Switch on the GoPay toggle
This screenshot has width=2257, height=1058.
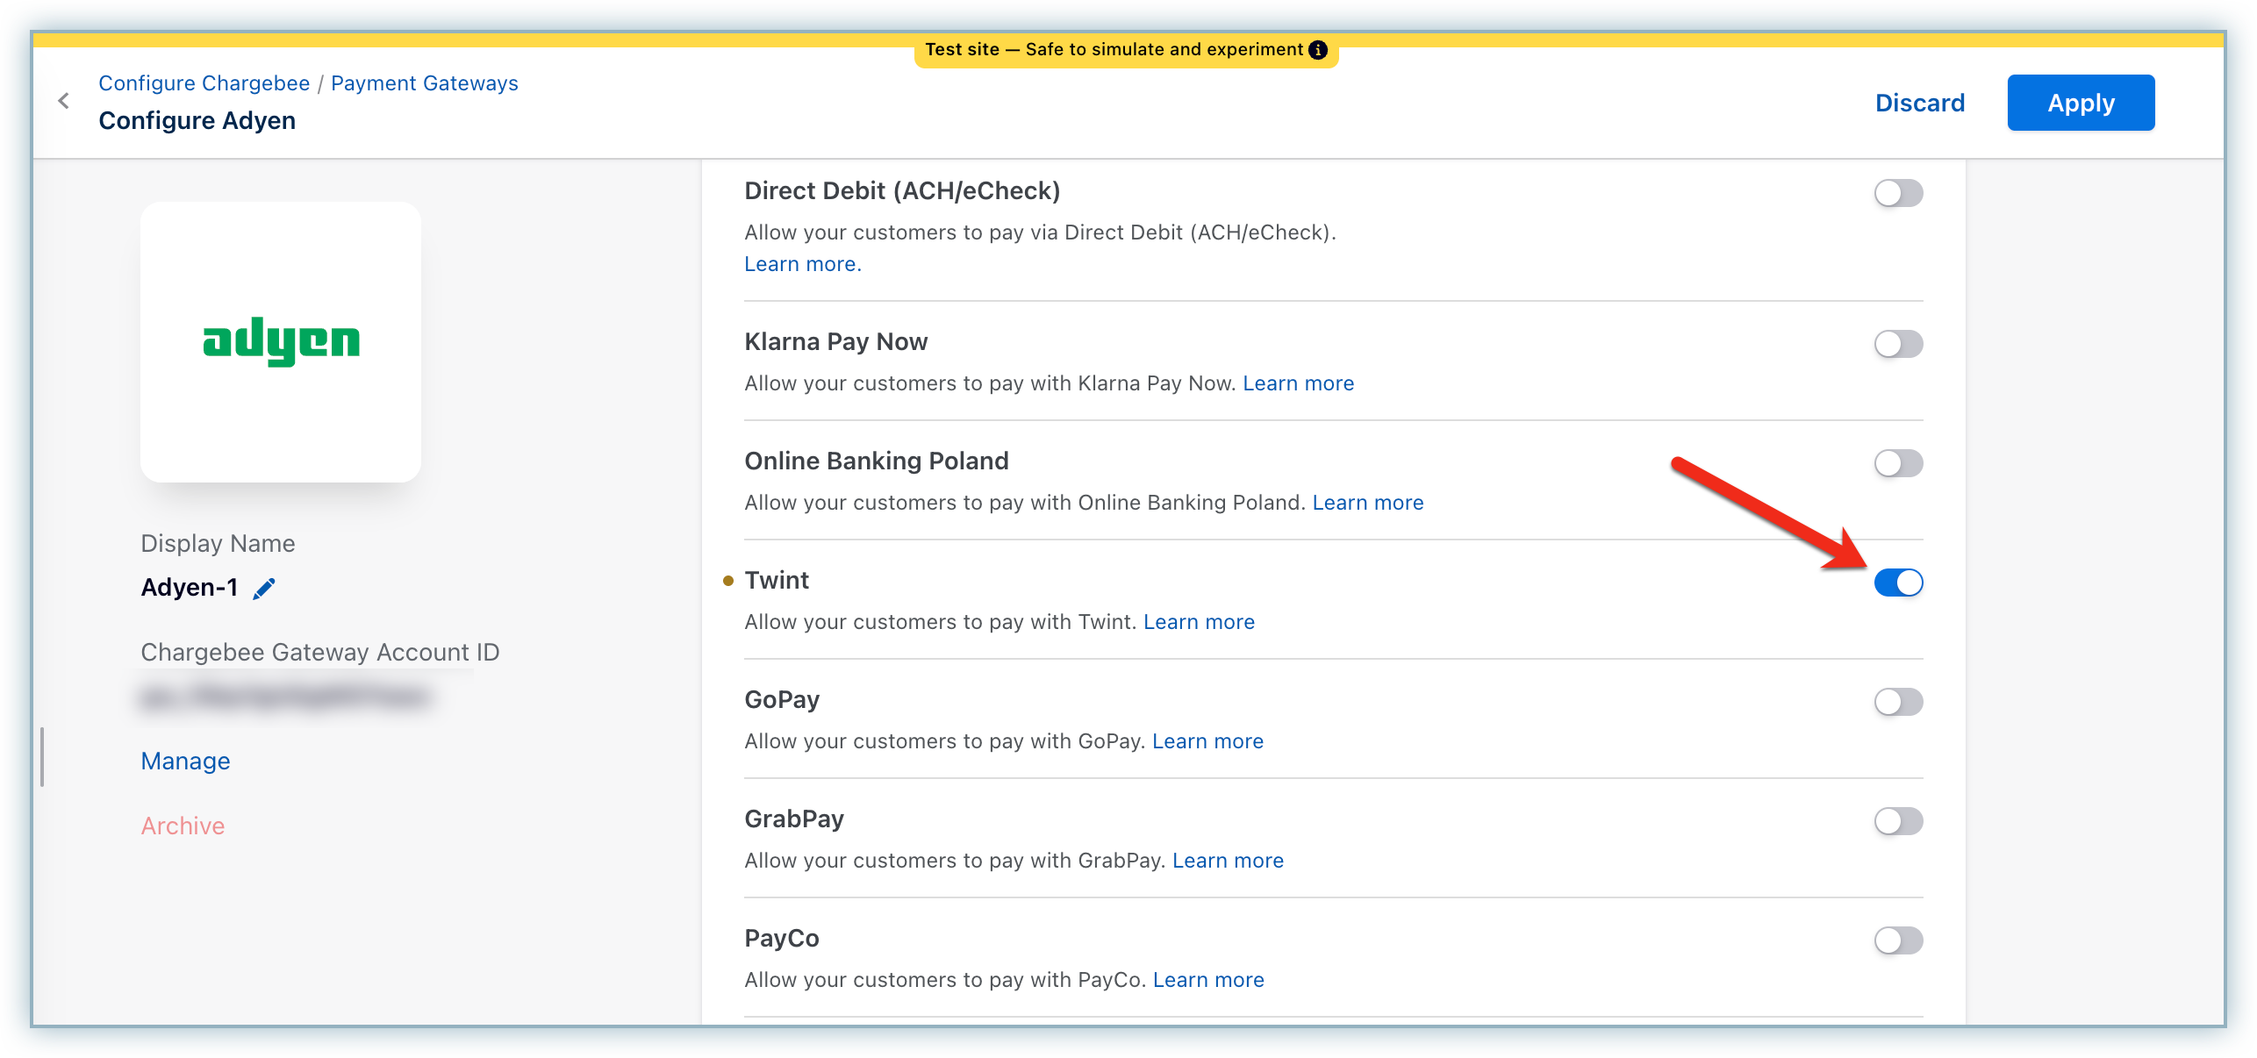tap(1898, 702)
